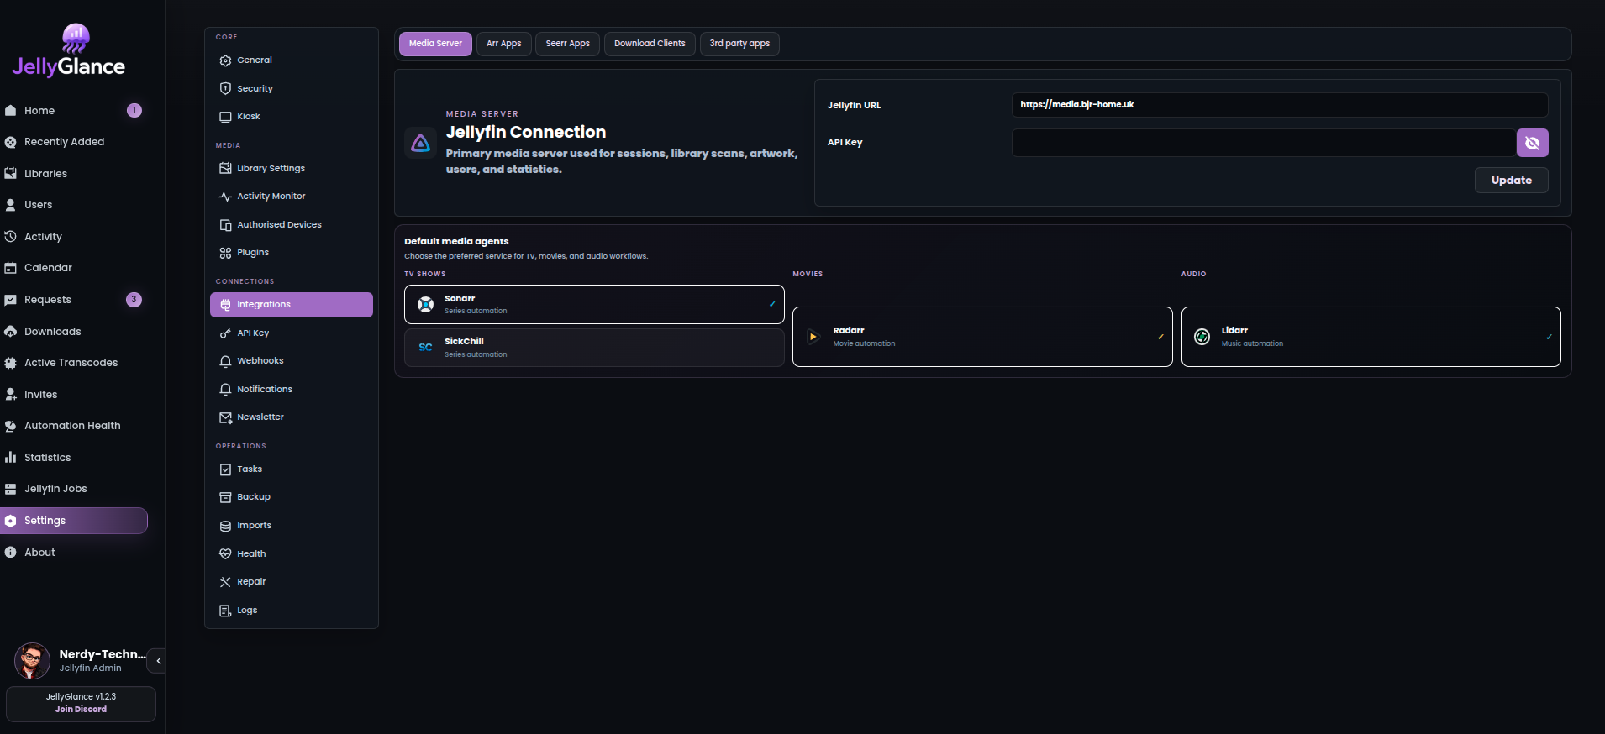Open Libraries in the sidebar
The image size is (1605, 734).
click(x=74, y=174)
